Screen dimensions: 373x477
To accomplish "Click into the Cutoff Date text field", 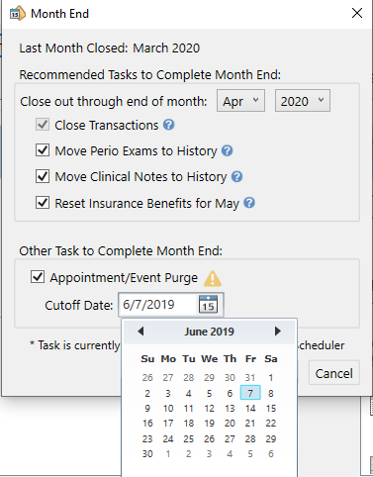I will (158, 304).
